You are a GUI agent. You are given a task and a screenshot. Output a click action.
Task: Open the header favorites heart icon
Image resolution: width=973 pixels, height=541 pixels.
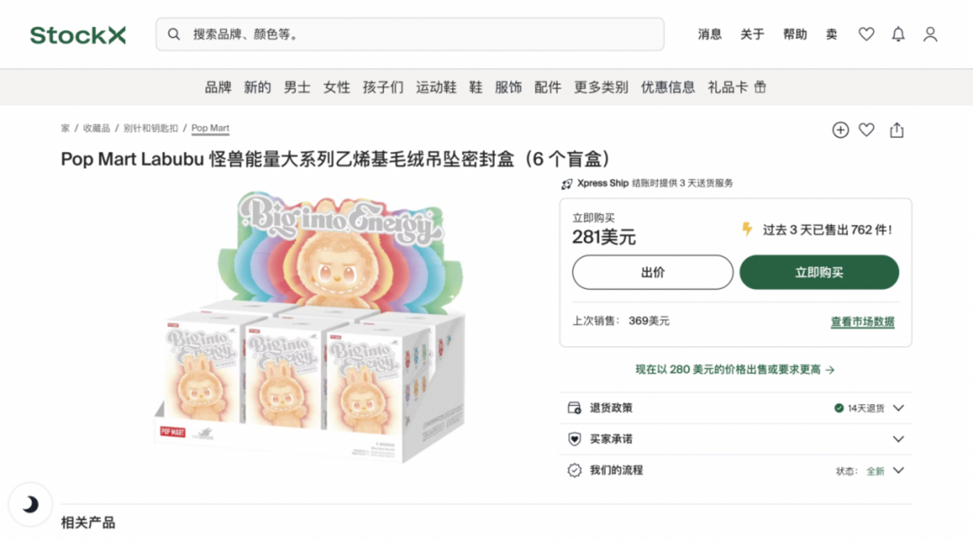[866, 34]
